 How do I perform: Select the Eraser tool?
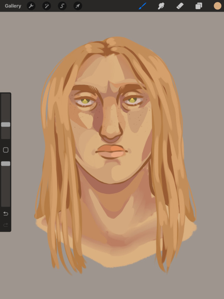pyautogui.click(x=180, y=6)
